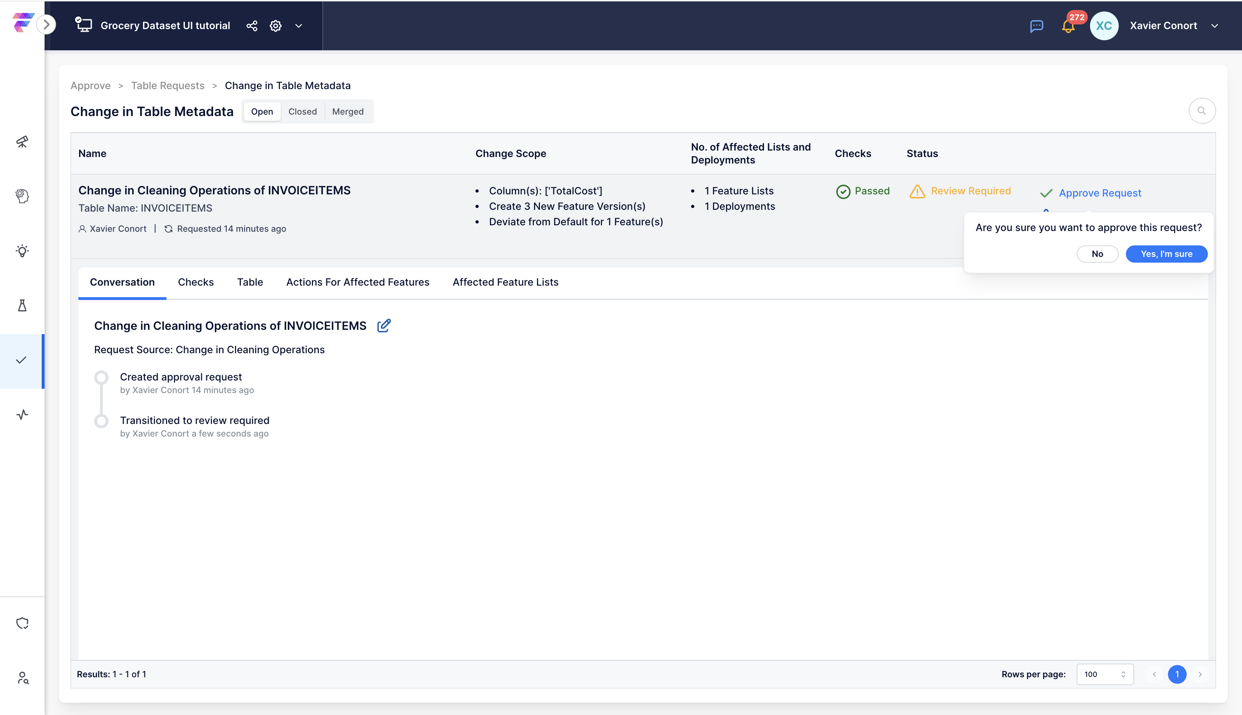This screenshot has height=715, width=1242.
Task: Click the Xavier Conort requester user icon
Action: [x=82, y=229]
